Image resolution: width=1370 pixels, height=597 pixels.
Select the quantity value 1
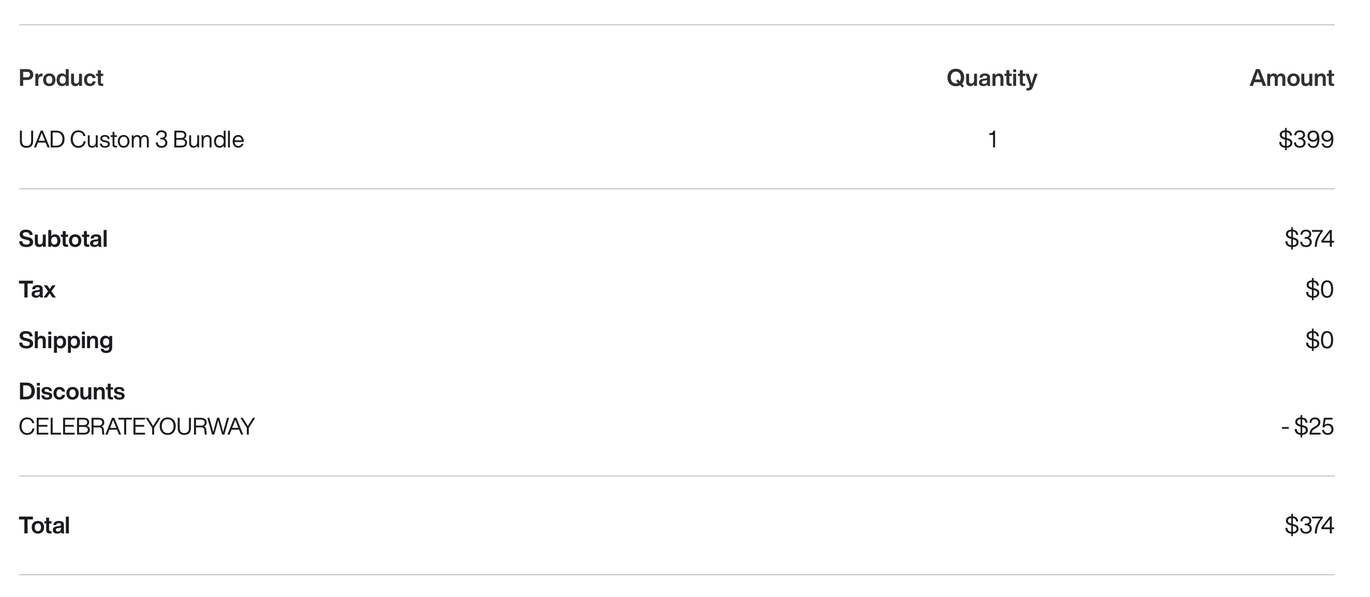pyautogui.click(x=992, y=140)
